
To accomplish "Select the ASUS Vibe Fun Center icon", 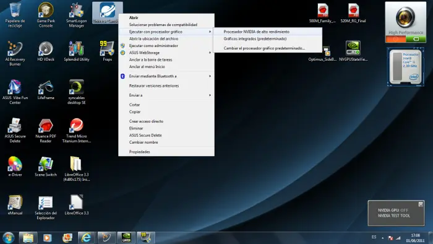I will (15, 92).
